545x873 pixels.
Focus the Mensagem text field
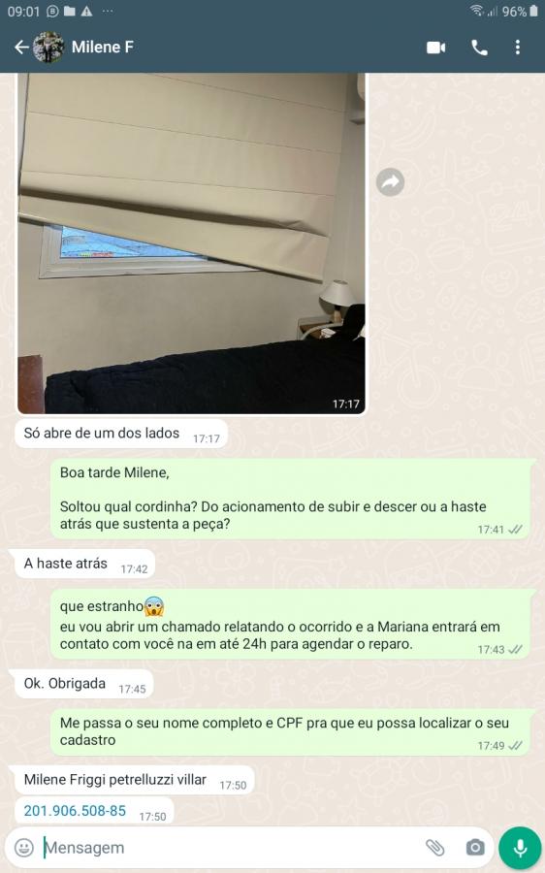(x=228, y=848)
